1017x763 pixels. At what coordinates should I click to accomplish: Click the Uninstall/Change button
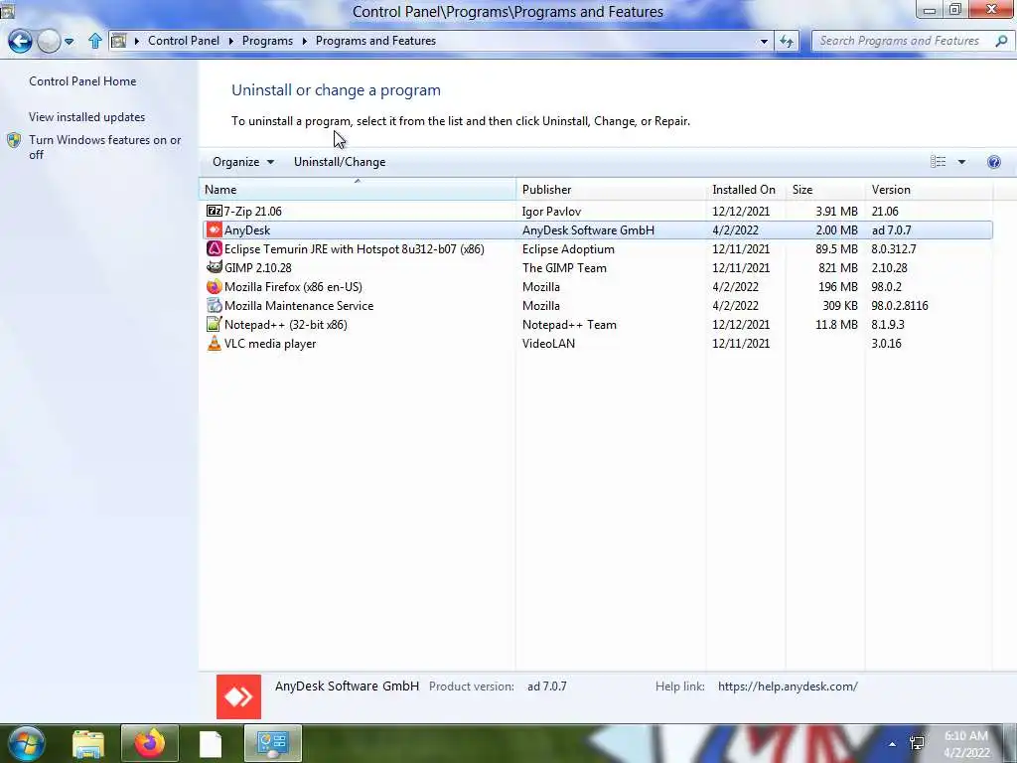tap(340, 162)
